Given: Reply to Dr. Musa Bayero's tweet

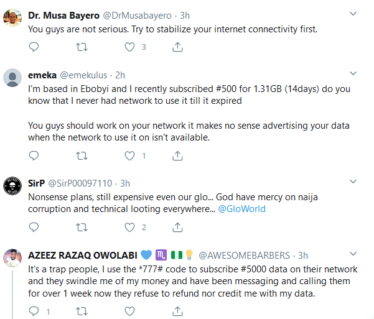Looking at the screenshot, I should coord(34,47).
